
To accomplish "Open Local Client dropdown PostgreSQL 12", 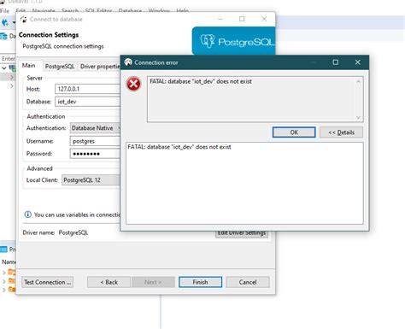I will [x=91, y=180].
